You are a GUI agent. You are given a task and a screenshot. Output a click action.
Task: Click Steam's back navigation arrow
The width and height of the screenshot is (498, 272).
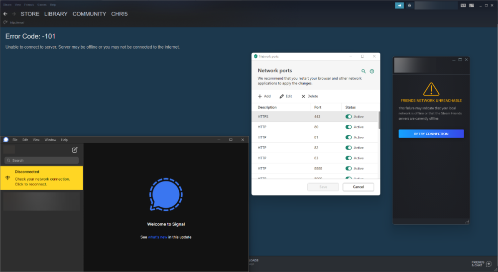tap(5, 14)
